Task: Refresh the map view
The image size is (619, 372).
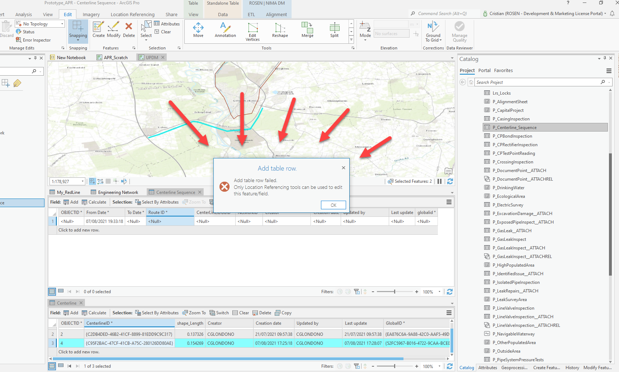Action: point(450,181)
